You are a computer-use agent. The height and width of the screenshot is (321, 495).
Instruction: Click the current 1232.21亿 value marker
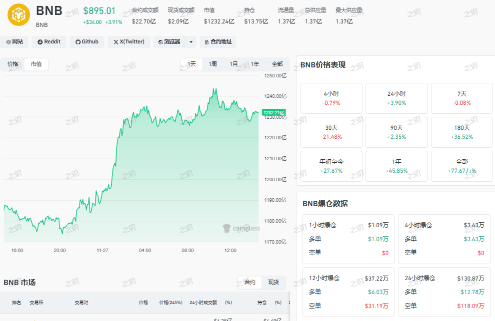click(x=274, y=113)
